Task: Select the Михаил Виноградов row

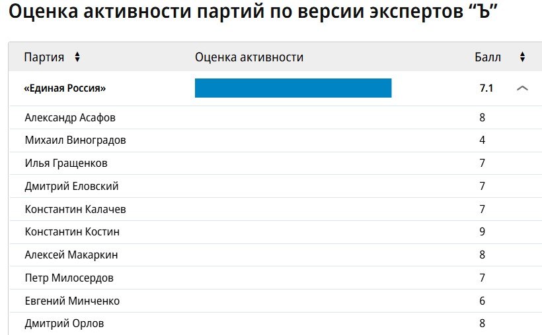Action: click(276, 140)
